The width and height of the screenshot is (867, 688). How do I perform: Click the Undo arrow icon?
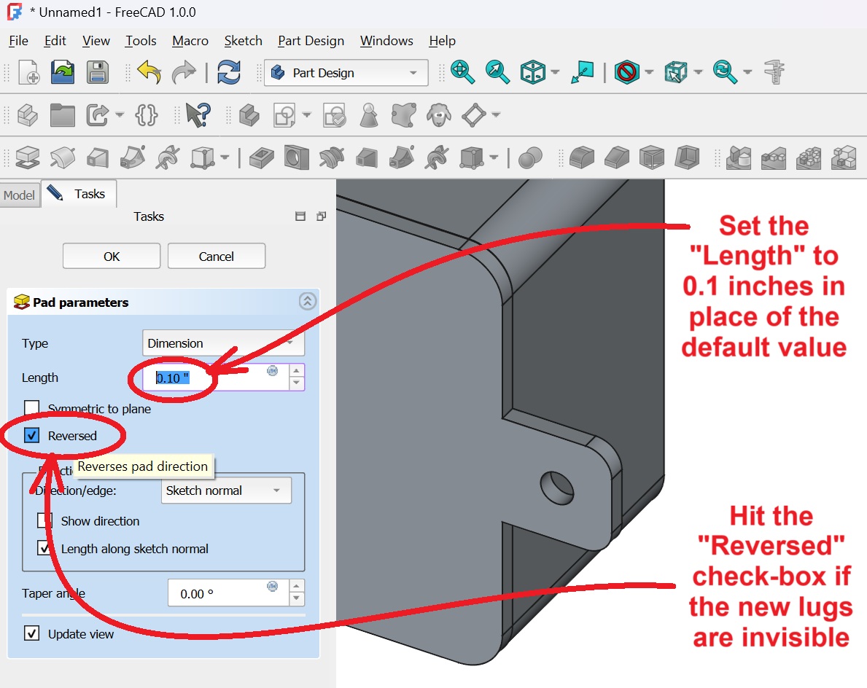click(x=149, y=72)
